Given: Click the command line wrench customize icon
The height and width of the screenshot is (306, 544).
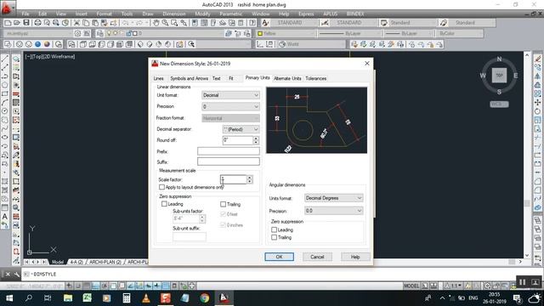Looking at the screenshot, I should coord(17,275).
